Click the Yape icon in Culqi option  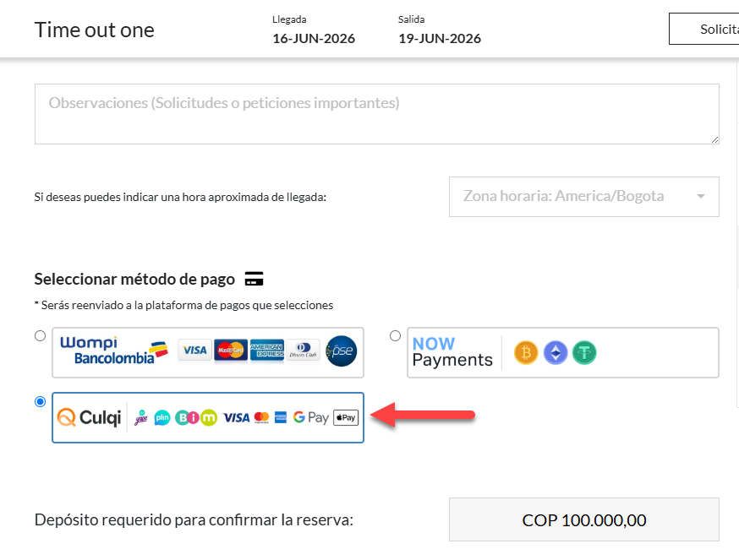[x=141, y=418]
